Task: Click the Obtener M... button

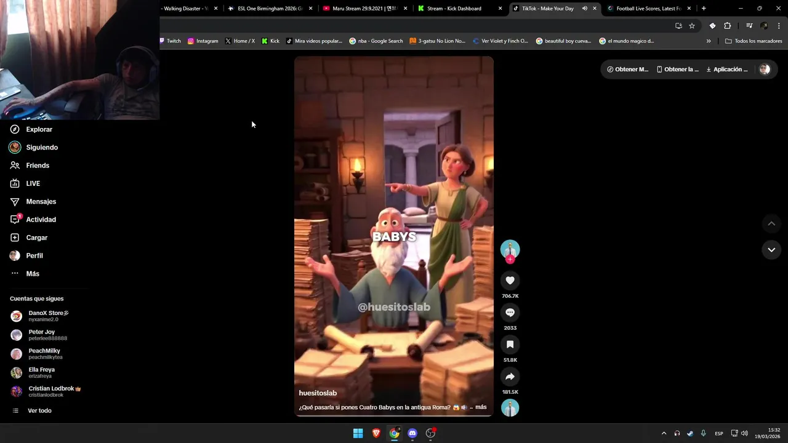Action: tap(627, 70)
